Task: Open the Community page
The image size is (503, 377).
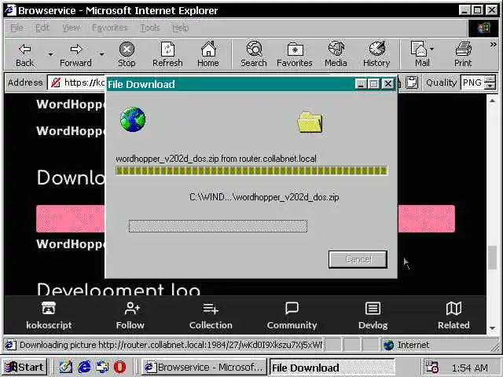Action: 292,316
